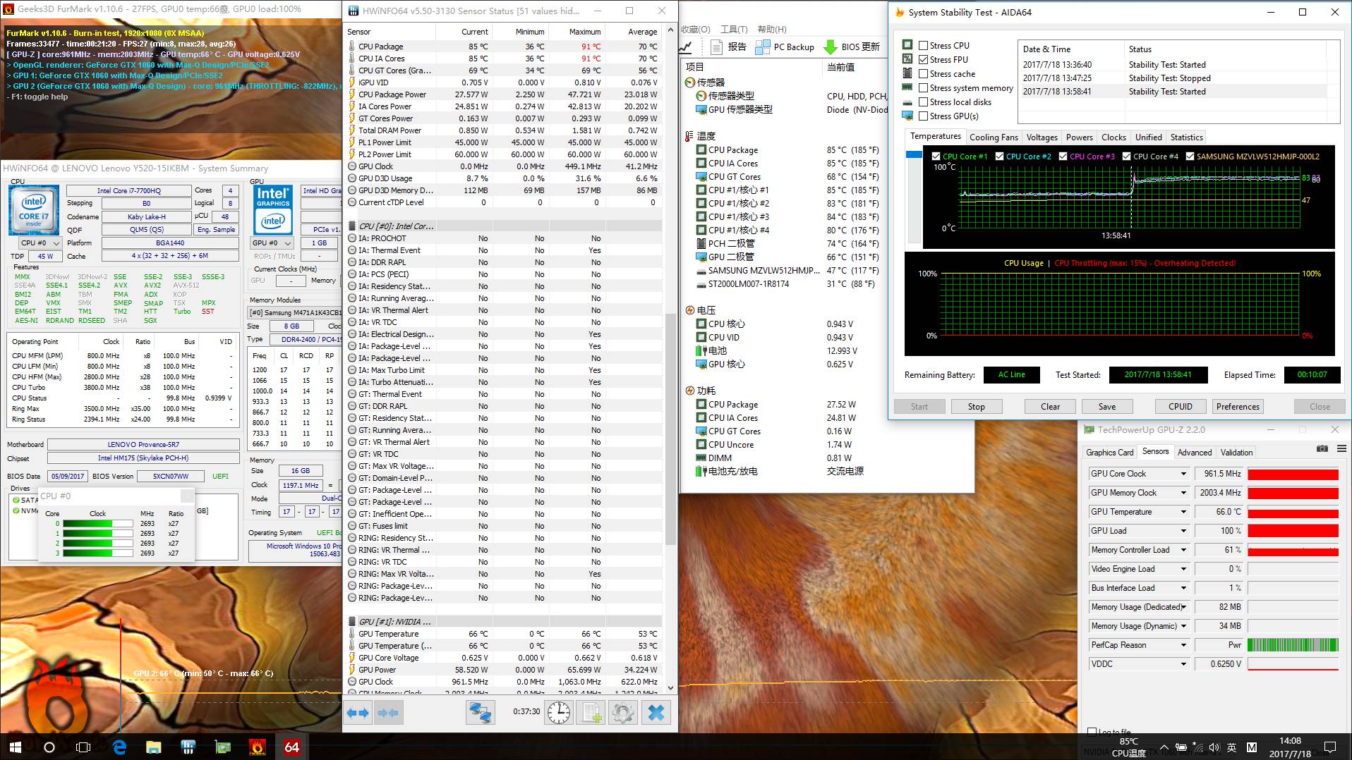This screenshot has width=1352, height=760.
Task: Click the HWiNFO sensor list vertical scrollbar
Action: 670,430
